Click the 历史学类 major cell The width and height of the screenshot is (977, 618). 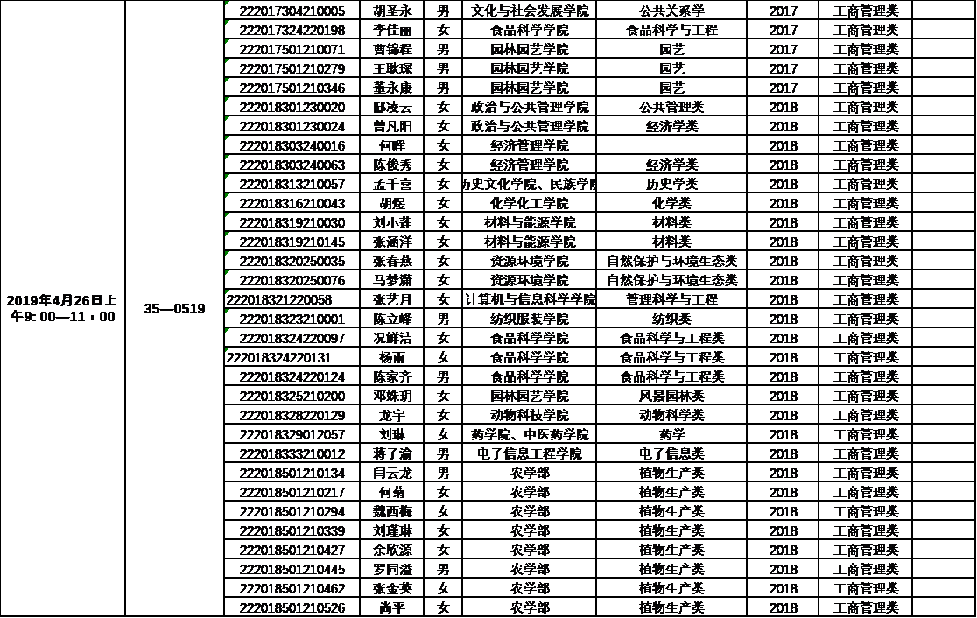pos(671,184)
